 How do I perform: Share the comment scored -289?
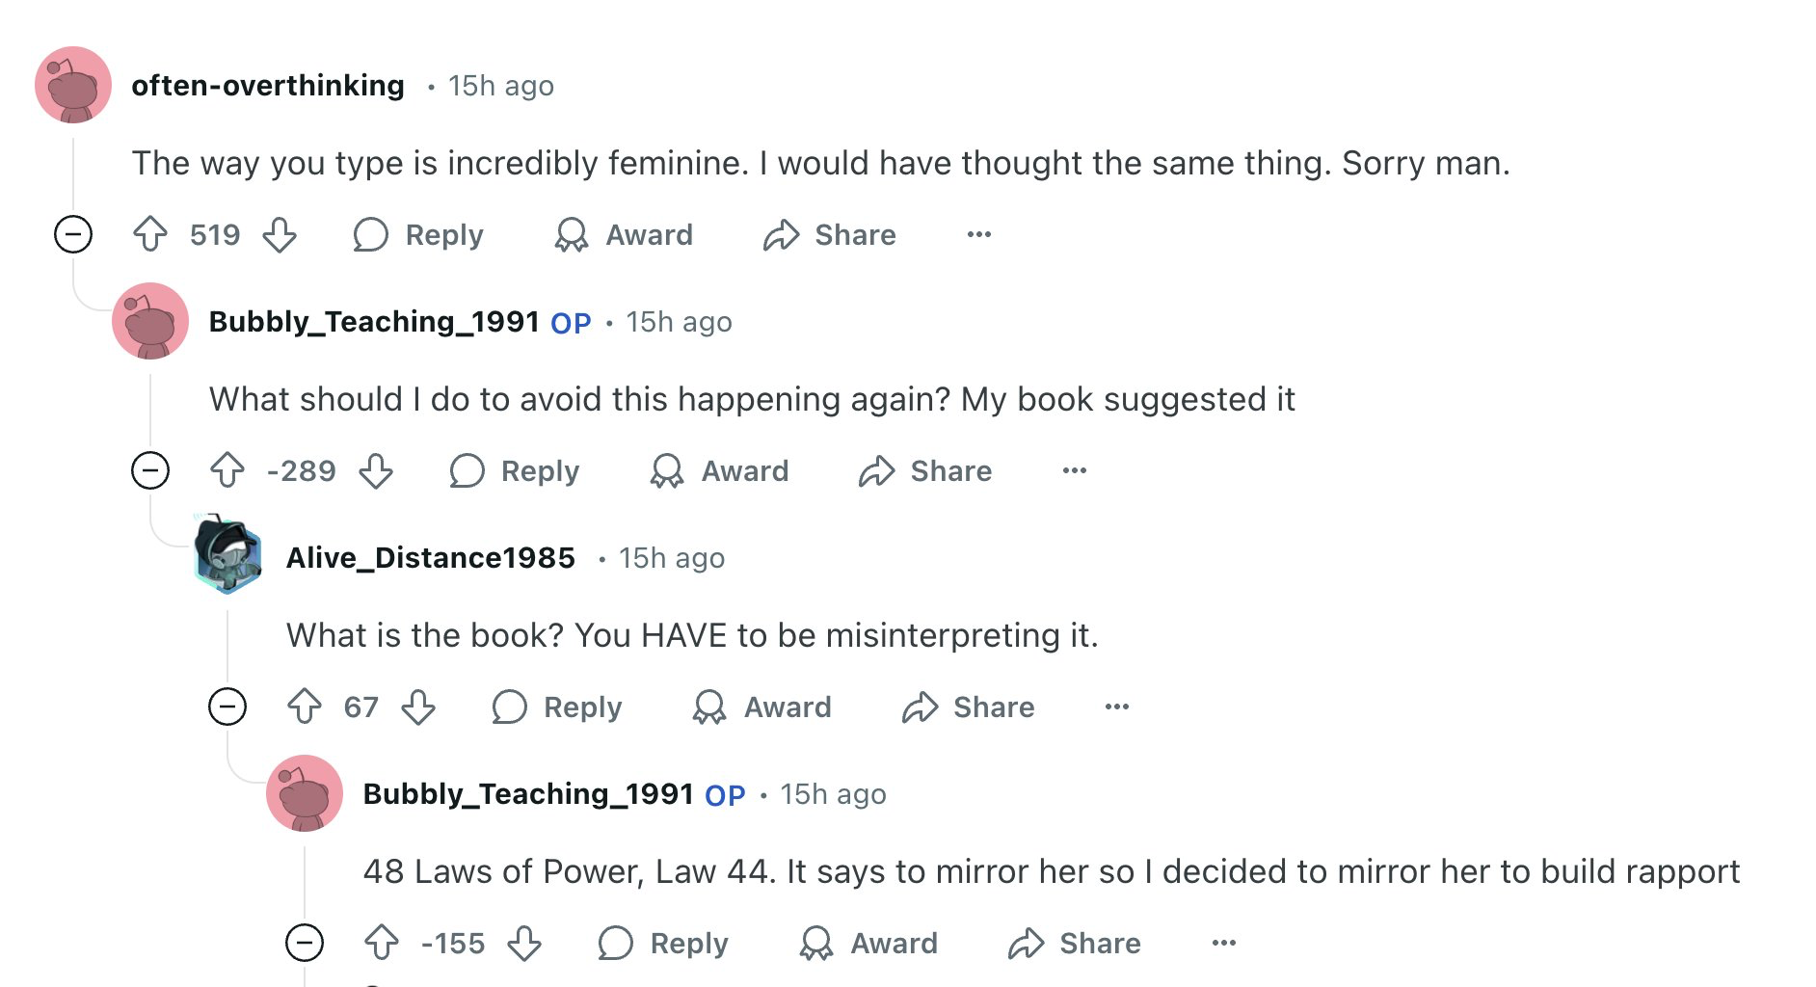pyautogui.click(x=925, y=470)
